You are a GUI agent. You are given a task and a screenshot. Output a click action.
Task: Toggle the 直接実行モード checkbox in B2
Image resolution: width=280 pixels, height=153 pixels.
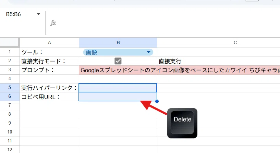[118, 61]
